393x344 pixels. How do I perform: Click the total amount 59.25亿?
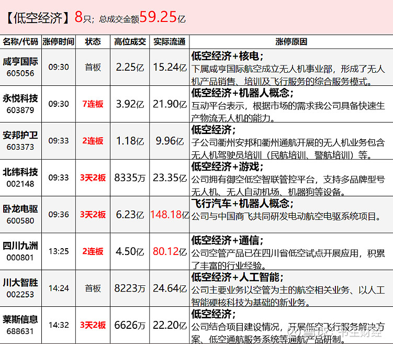coord(162,17)
